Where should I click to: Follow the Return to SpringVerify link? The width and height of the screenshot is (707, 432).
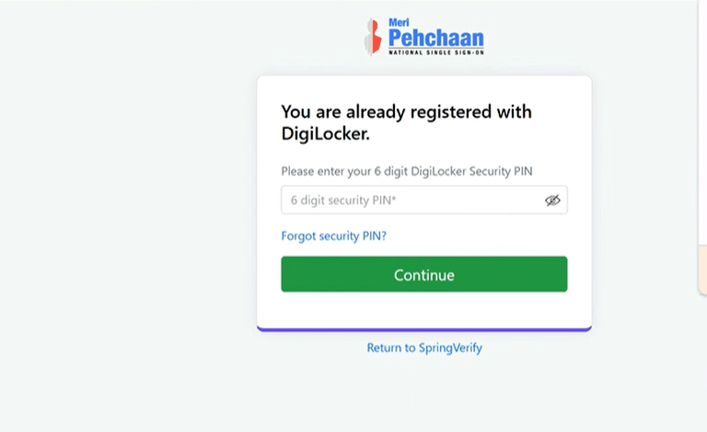[424, 348]
